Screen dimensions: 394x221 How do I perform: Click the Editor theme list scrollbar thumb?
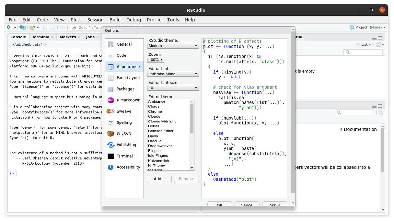pyautogui.click(x=192, y=119)
